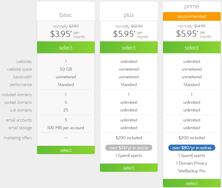
Task: Click the struck-through $10.99 price
Action: pos(137,26)
